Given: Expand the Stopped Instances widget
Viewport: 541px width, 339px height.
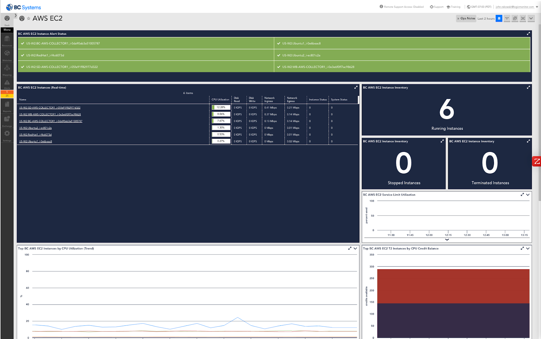Looking at the screenshot, I should (442, 141).
